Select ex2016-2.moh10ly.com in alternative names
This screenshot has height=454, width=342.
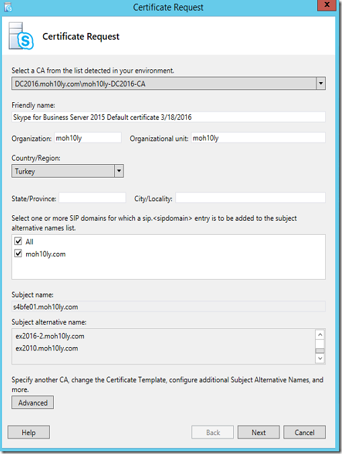tap(50, 336)
